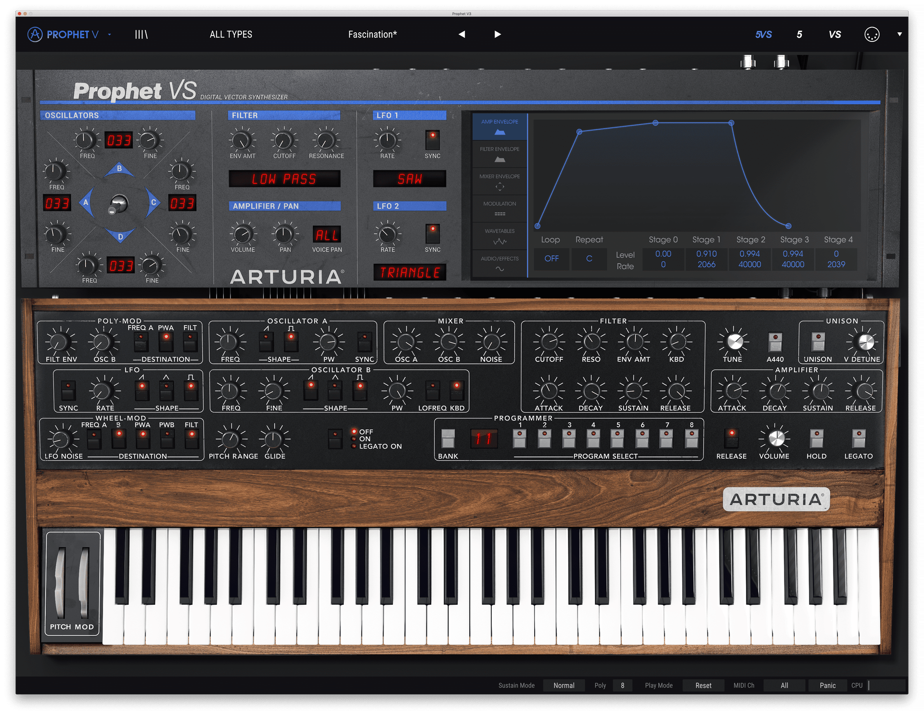
Task: Click oscillator B arrow on vector joystick
Action: (119, 169)
